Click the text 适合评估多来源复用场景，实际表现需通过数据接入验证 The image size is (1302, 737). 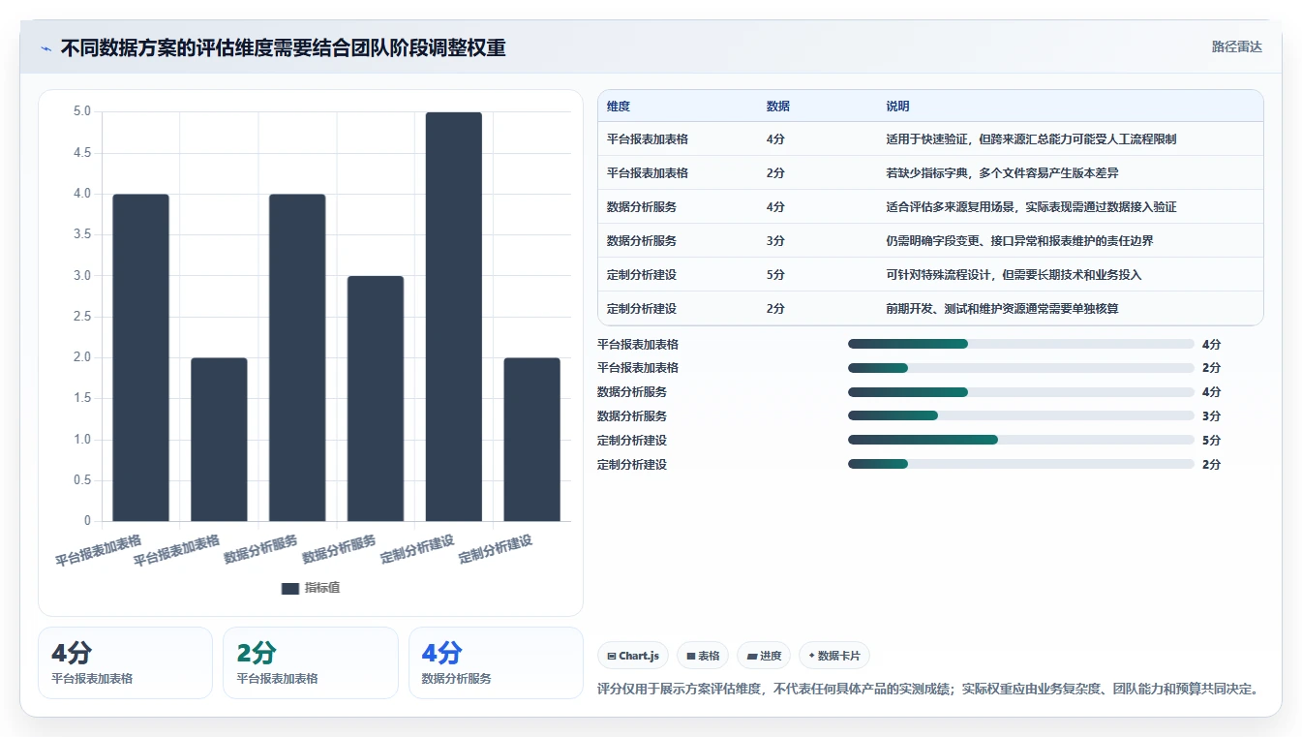pos(1031,207)
